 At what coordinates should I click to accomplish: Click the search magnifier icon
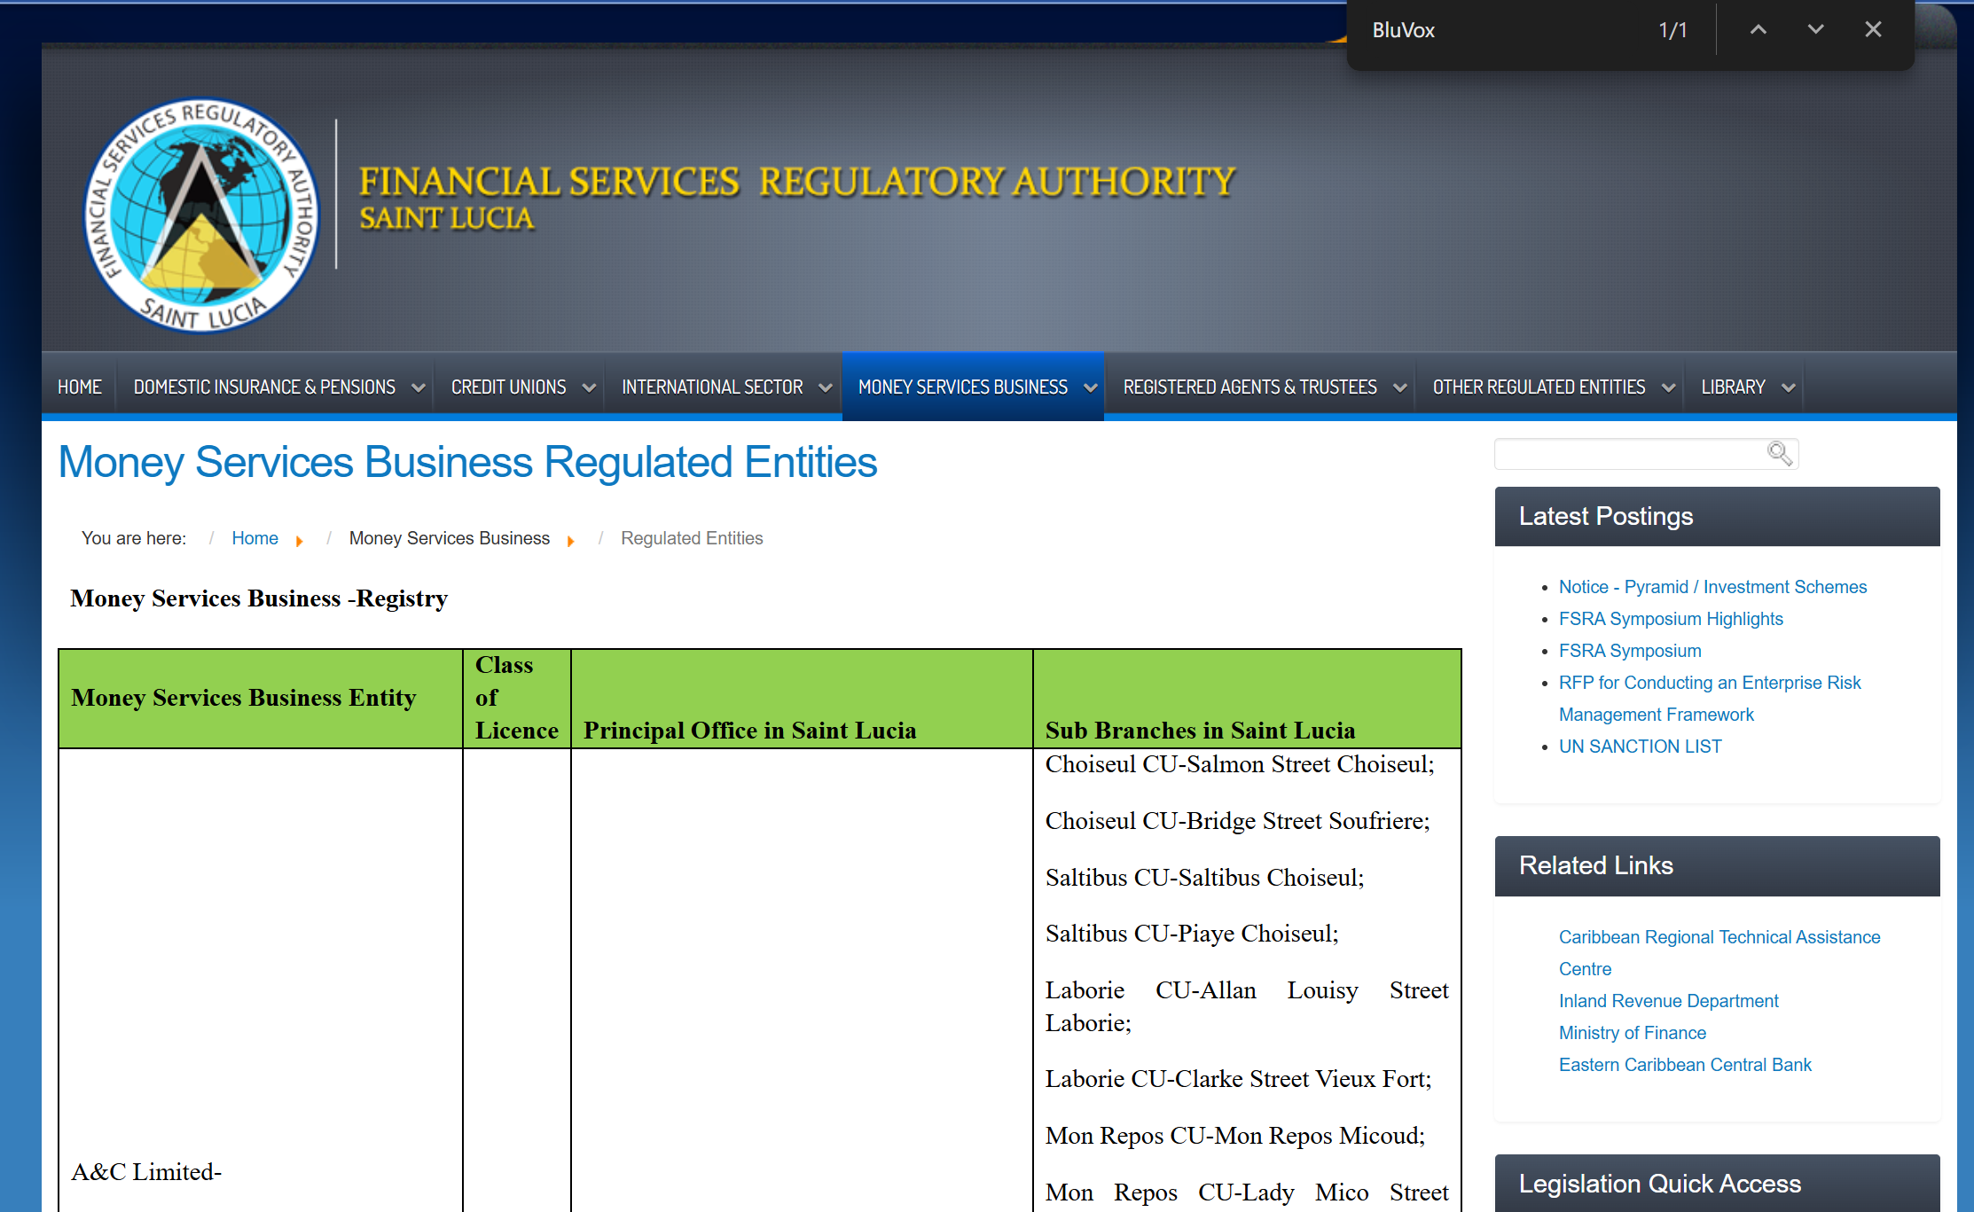coord(1779,453)
